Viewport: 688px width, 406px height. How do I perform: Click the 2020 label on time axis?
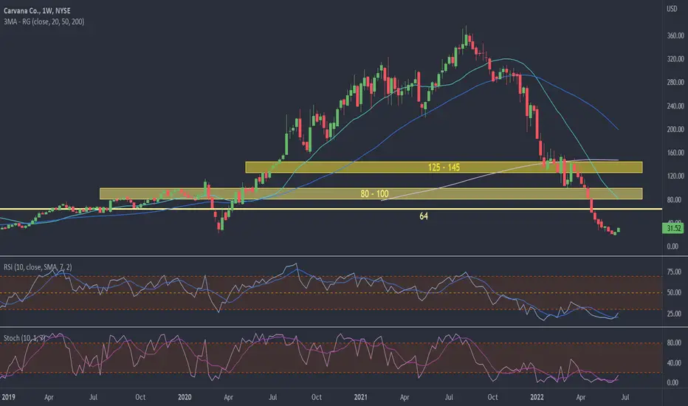pyautogui.click(x=185, y=397)
